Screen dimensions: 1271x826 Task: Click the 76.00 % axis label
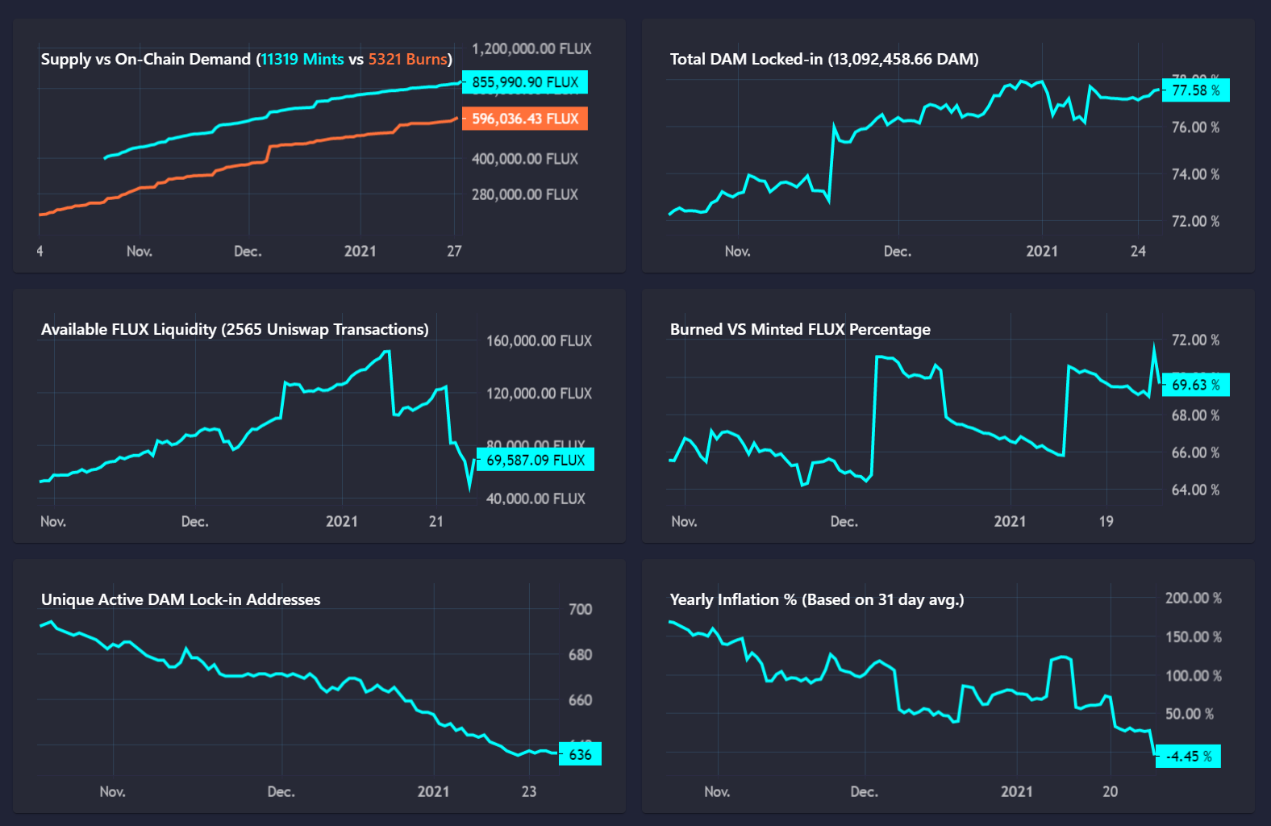[x=1195, y=127]
